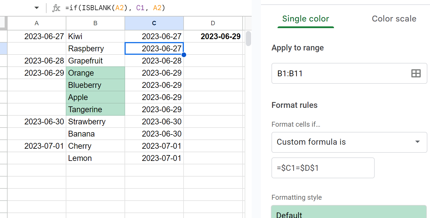Screen dimensions: 430x218
Task: Select the highlighted Orange cell
Action: click(95, 73)
